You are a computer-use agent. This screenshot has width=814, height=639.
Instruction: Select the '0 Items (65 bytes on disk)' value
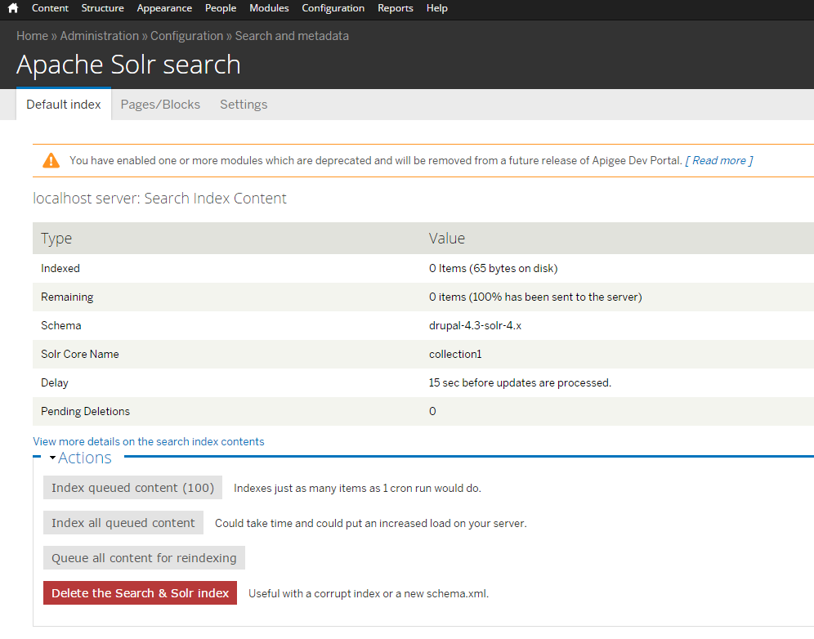point(493,268)
